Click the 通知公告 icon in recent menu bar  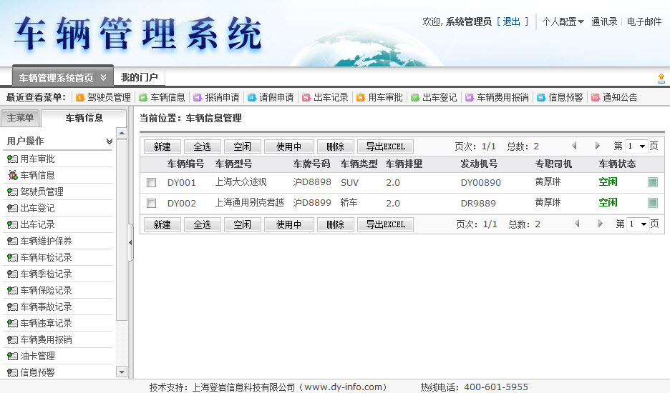pos(595,97)
